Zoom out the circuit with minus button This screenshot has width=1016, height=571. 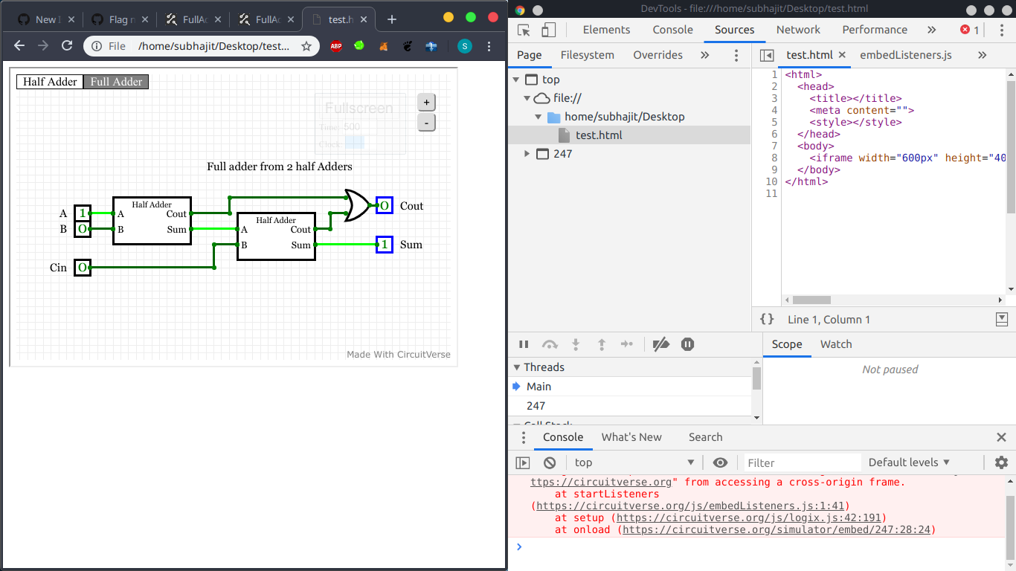click(426, 123)
